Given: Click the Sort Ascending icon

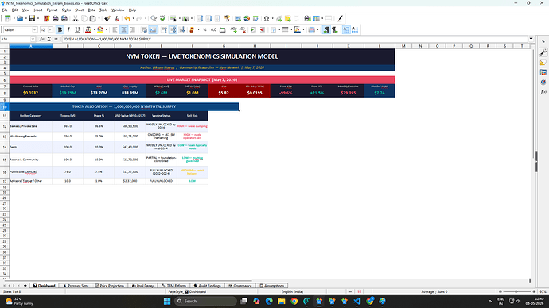Looking at the screenshot, I should [x=208, y=18].
